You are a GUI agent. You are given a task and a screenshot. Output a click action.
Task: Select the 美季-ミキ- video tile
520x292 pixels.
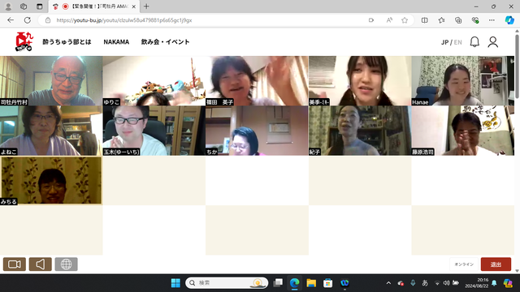[360, 81]
